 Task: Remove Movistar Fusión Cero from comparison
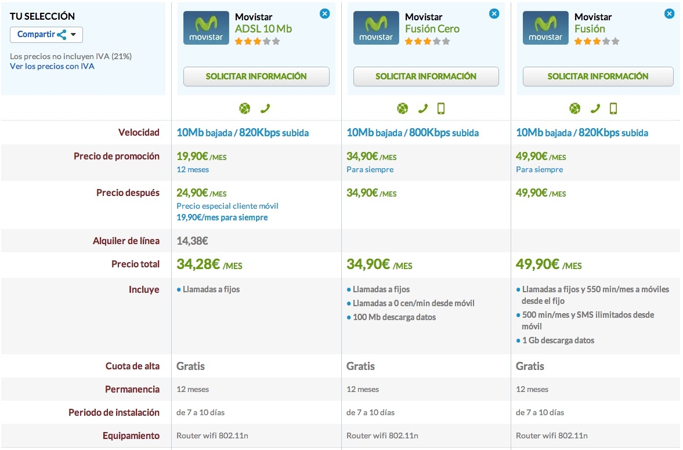tap(494, 14)
